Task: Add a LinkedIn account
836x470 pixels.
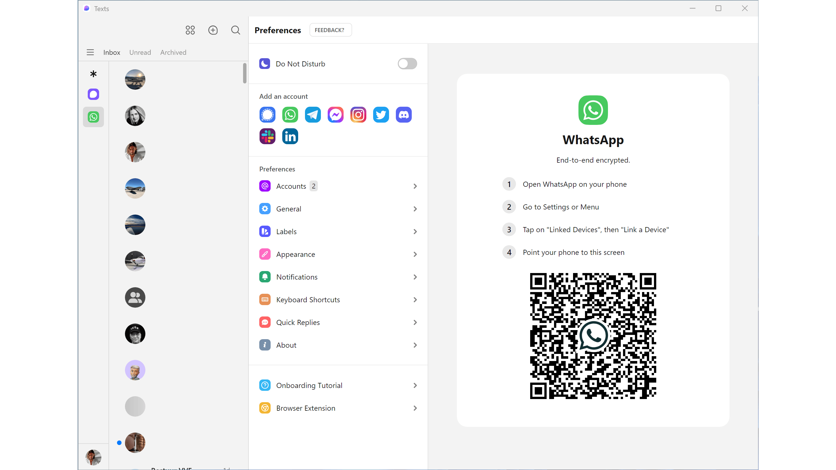Action: click(x=290, y=136)
